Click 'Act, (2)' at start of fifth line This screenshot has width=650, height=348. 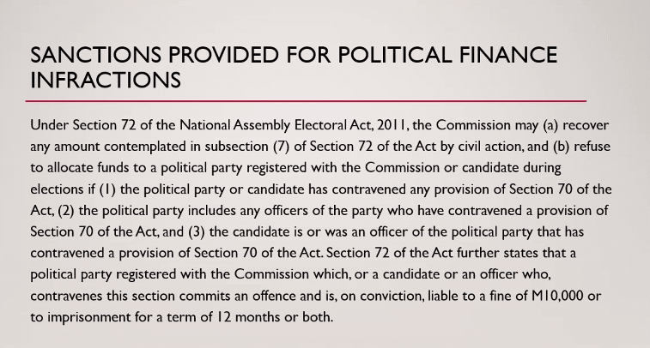[52, 211]
